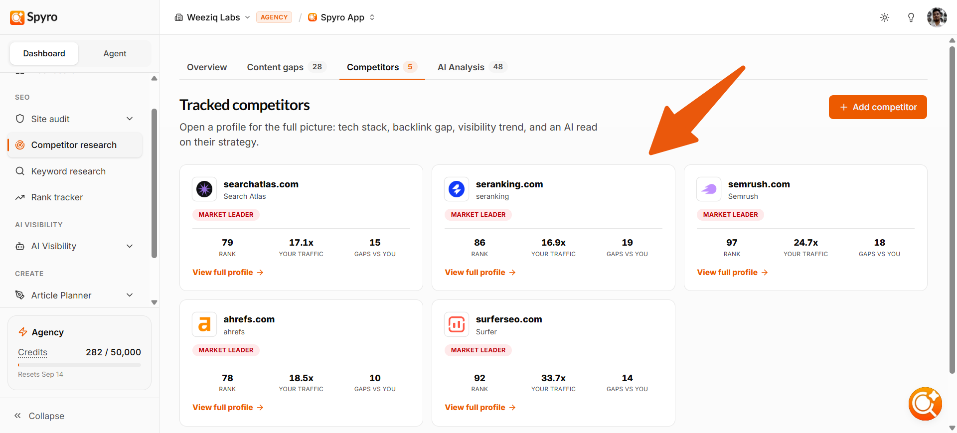Click the AI Visibility robot icon
Image resolution: width=957 pixels, height=433 pixels.
[20, 246]
